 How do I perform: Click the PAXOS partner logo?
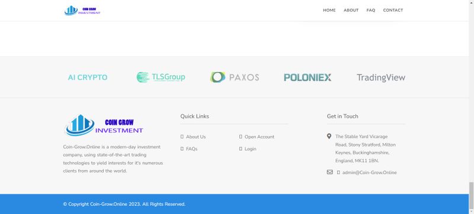coord(235,77)
